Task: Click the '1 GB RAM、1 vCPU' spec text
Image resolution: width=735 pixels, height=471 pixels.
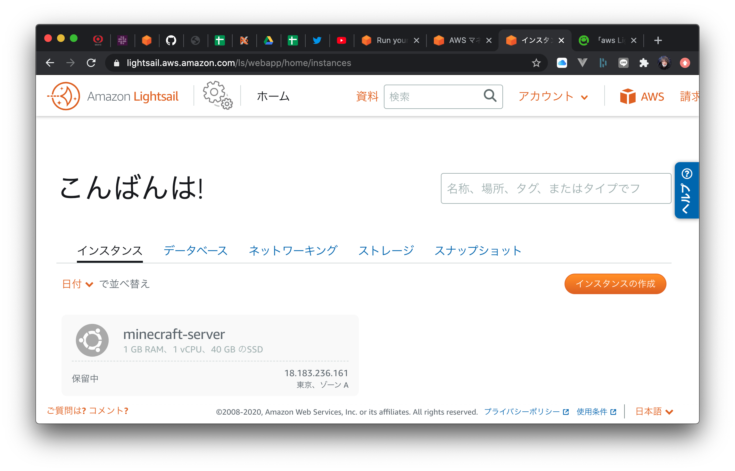Action: pyautogui.click(x=193, y=349)
